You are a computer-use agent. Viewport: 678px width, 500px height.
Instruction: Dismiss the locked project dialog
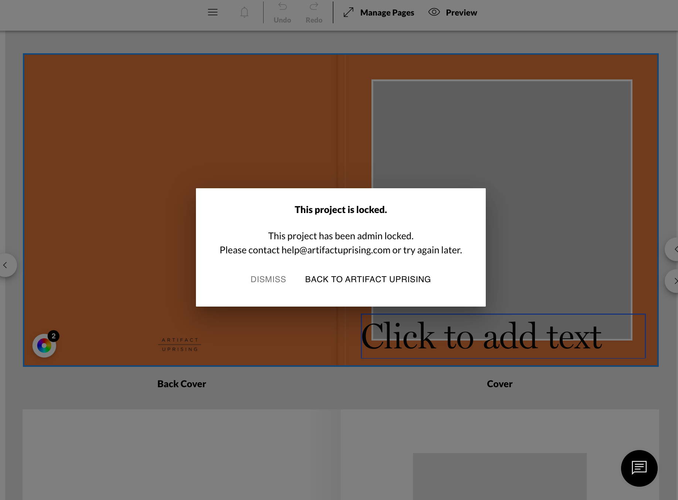(268, 279)
